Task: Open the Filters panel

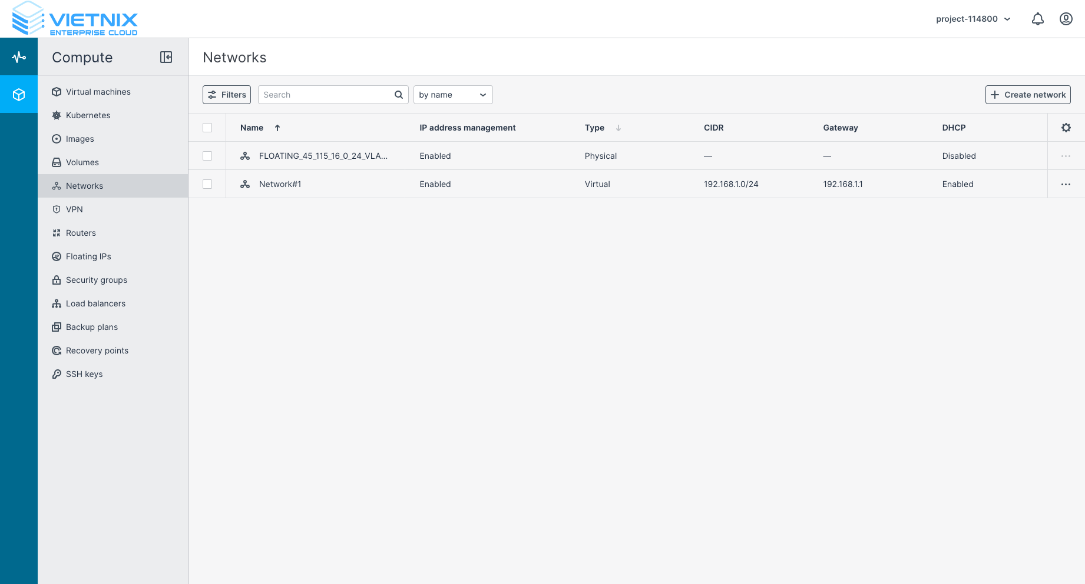Action: 227,95
